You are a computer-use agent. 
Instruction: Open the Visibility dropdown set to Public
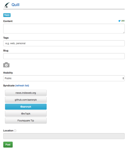point(64,78)
